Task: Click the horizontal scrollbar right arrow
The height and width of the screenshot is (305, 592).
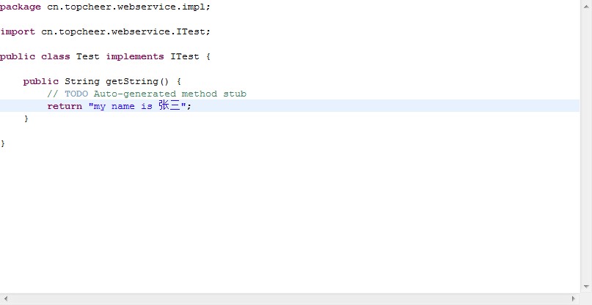Action: click(574, 299)
